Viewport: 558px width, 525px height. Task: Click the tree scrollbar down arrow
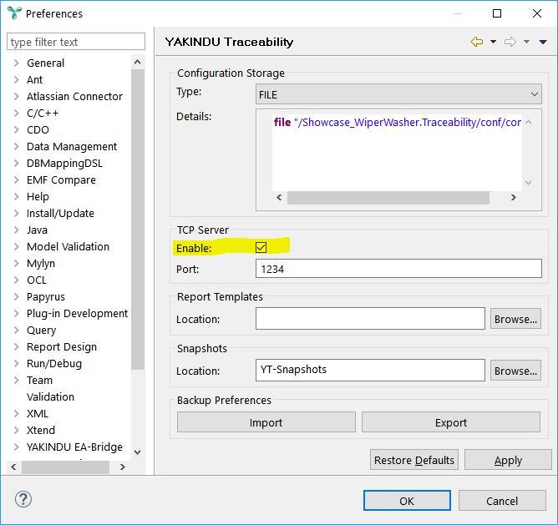tap(137, 452)
